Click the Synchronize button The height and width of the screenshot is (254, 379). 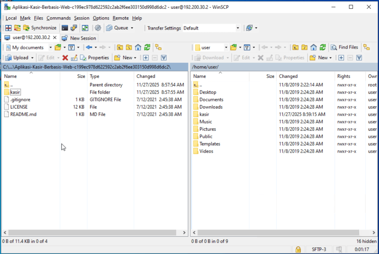tap(40, 28)
